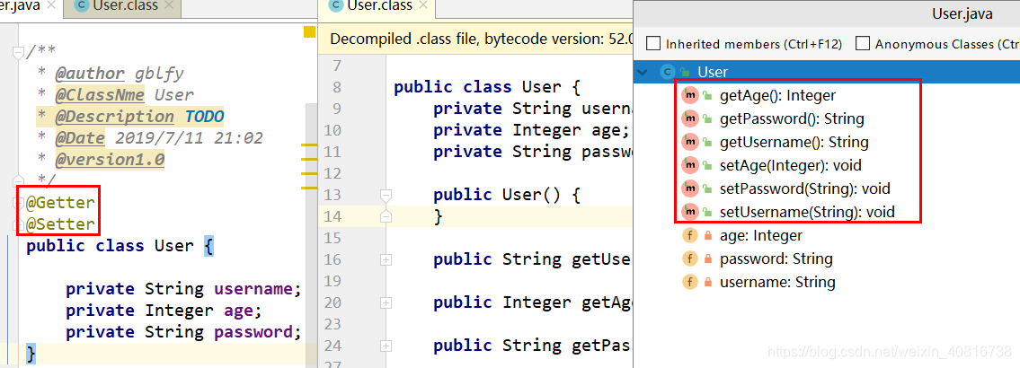Image resolution: width=1020 pixels, height=368 pixels.
Task: Click the @Description tag in the comment
Action: click(x=114, y=117)
